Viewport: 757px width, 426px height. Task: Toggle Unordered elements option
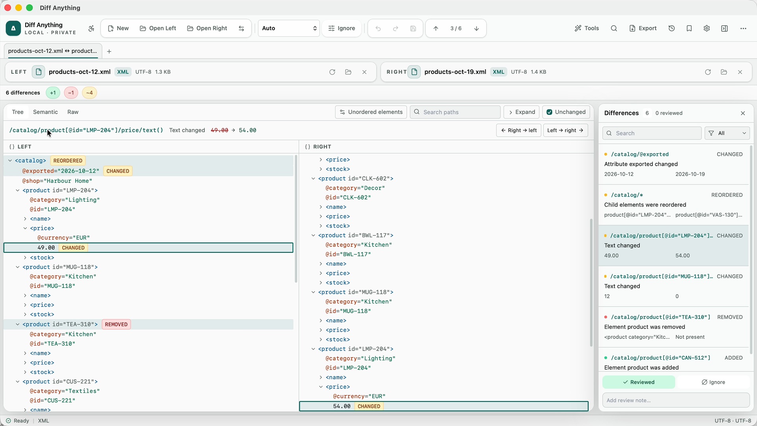point(371,112)
